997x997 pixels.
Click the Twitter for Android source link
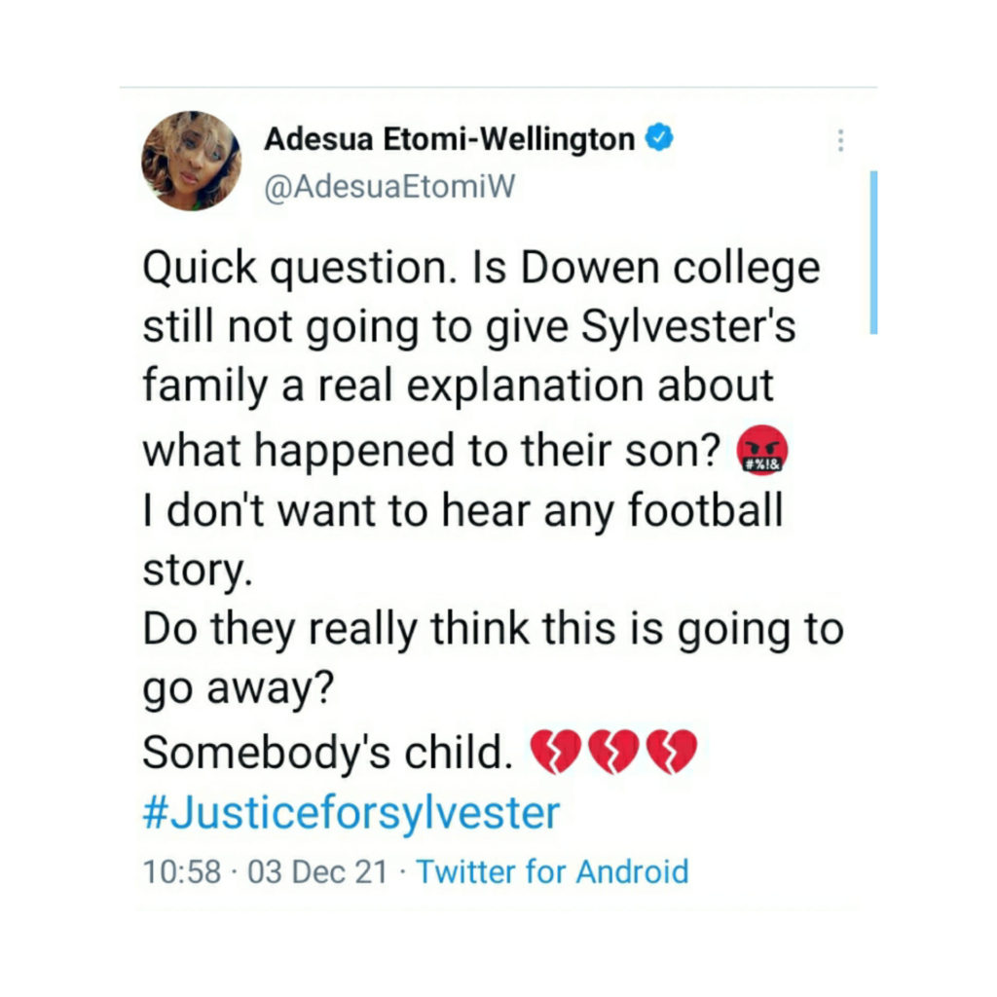click(552, 870)
